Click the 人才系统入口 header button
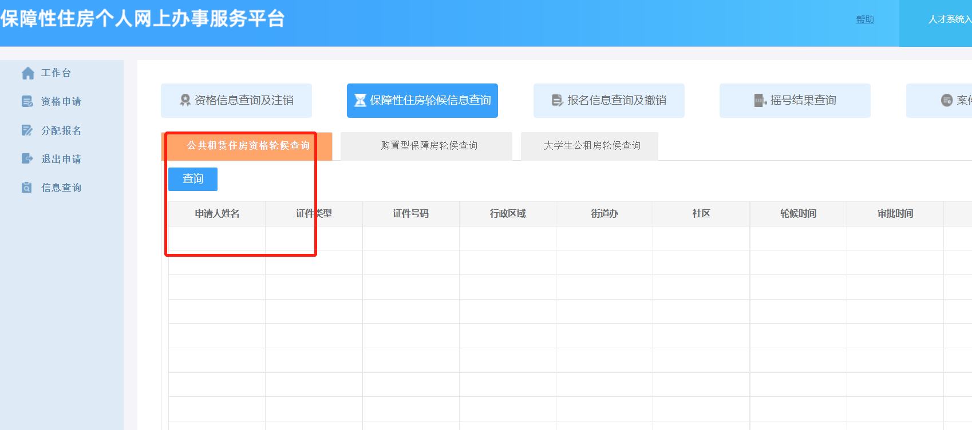Screen dimensions: 972x430 [x=949, y=19]
